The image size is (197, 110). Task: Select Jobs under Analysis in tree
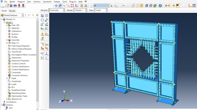10,108
